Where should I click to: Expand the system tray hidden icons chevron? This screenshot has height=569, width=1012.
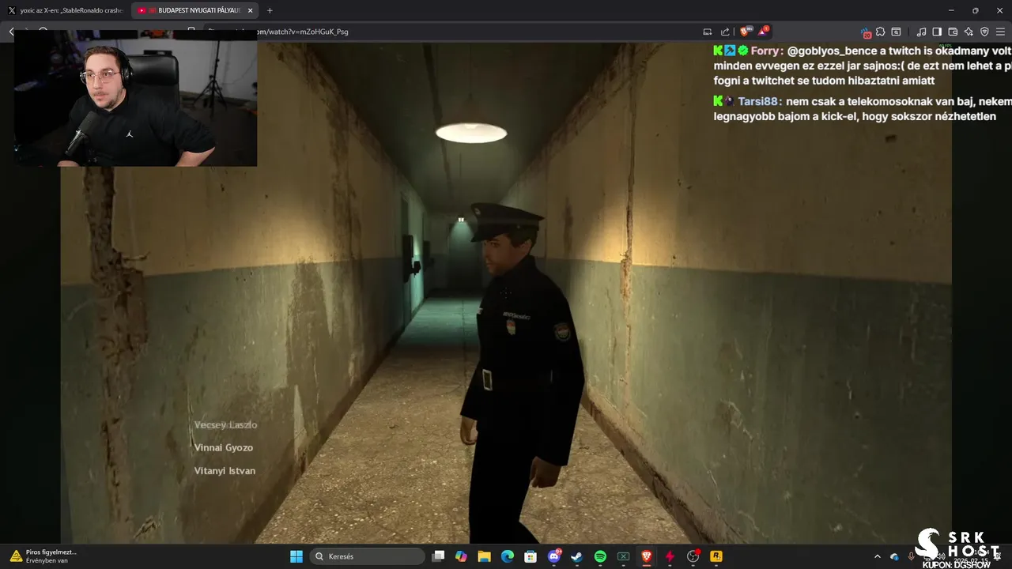[x=877, y=556]
